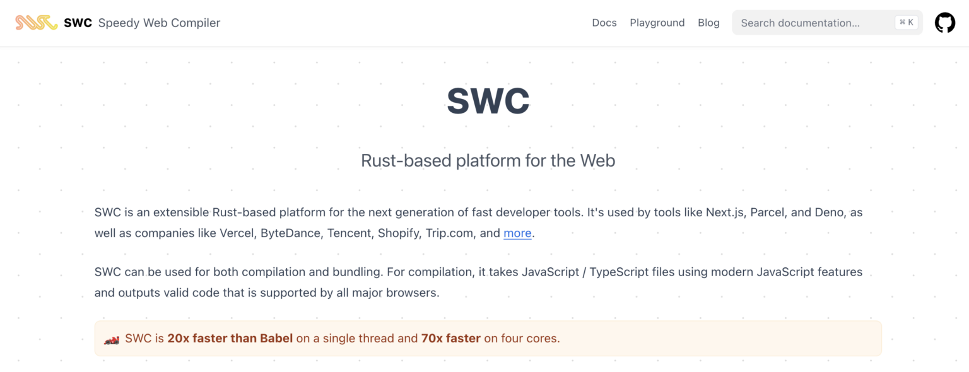
Task: Click the orange callout box
Action: pyautogui.click(x=488, y=338)
